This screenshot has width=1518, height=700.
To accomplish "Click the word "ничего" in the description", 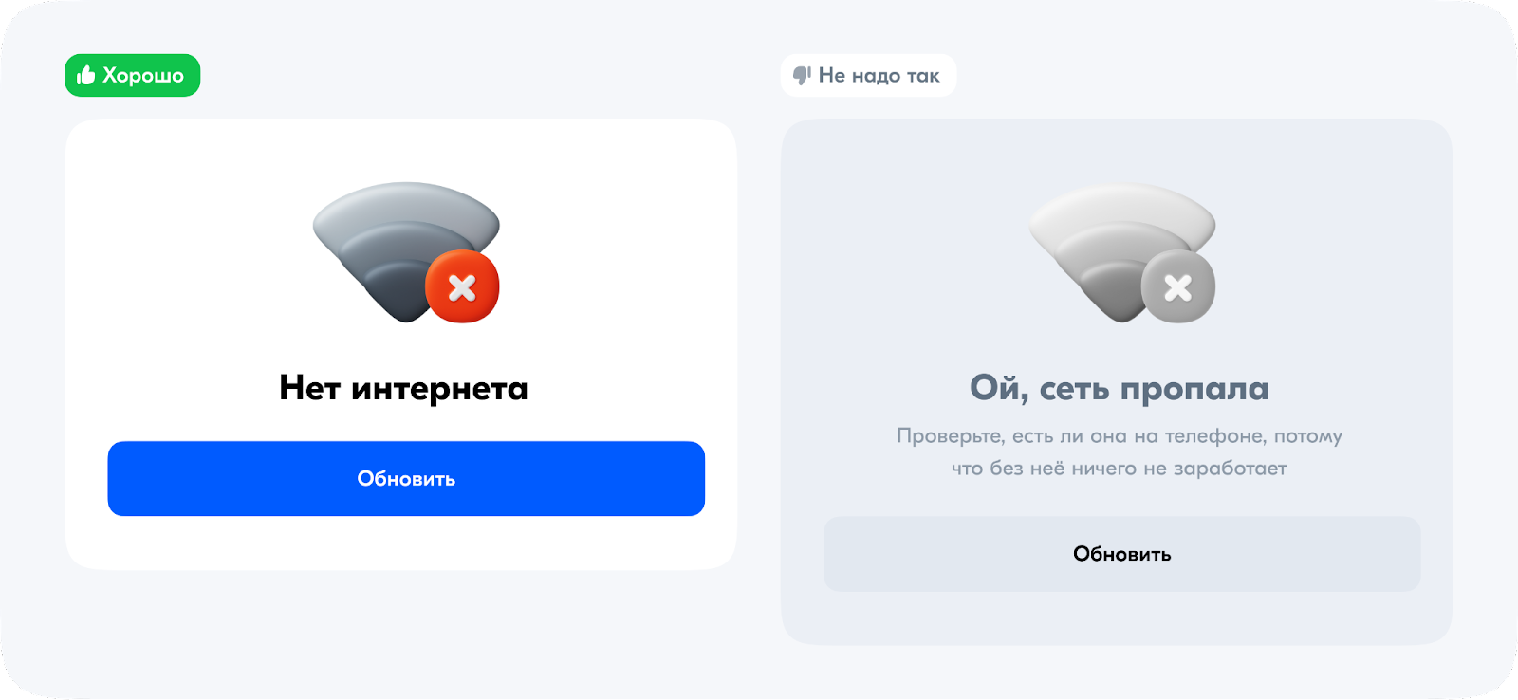I will click(1103, 469).
